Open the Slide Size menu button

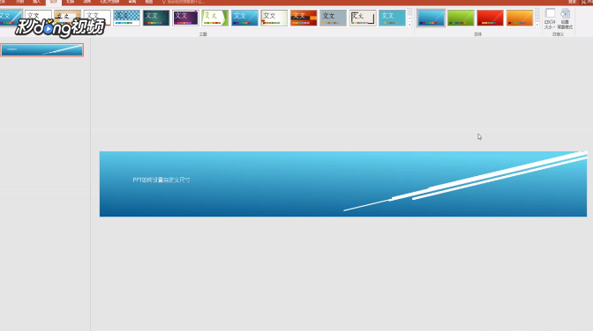(550, 18)
